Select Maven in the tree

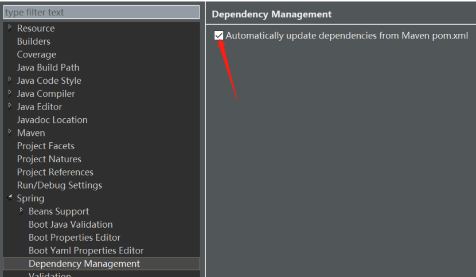[x=31, y=132]
